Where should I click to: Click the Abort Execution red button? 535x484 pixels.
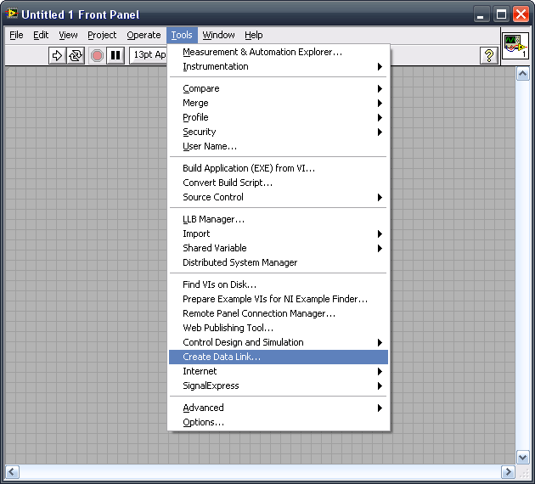pyautogui.click(x=97, y=55)
